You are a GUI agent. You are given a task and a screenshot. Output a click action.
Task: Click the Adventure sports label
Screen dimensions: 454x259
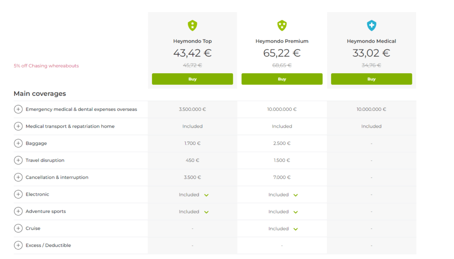tap(46, 212)
